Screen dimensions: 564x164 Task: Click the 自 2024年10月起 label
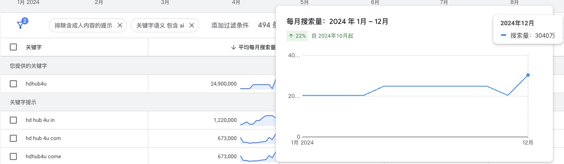(x=333, y=36)
